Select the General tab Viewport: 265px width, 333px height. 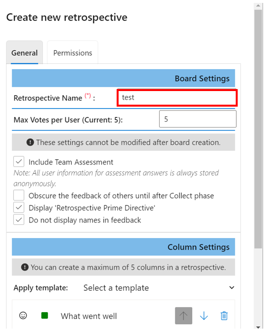coord(24,53)
